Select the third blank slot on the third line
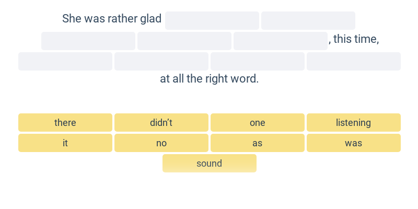The image size is (418, 209). click(258, 61)
